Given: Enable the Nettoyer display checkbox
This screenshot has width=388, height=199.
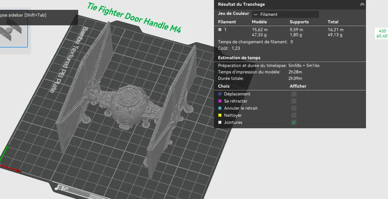Looking at the screenshot, I should point(294,115).
